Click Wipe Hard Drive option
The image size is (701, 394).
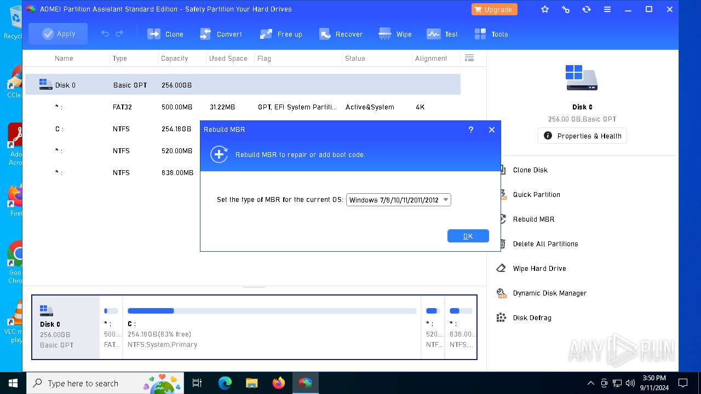click(539, 268)
